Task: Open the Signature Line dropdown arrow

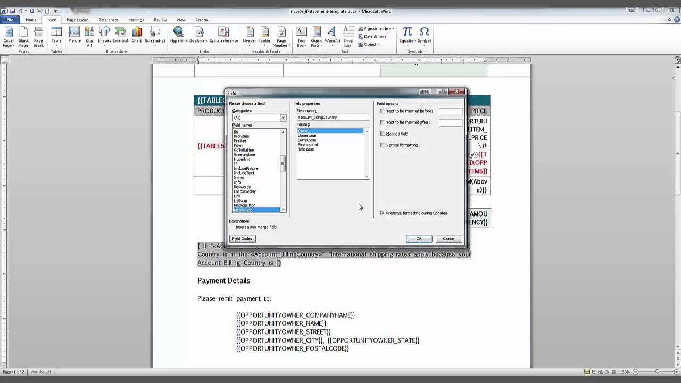Action: (393, 29)
